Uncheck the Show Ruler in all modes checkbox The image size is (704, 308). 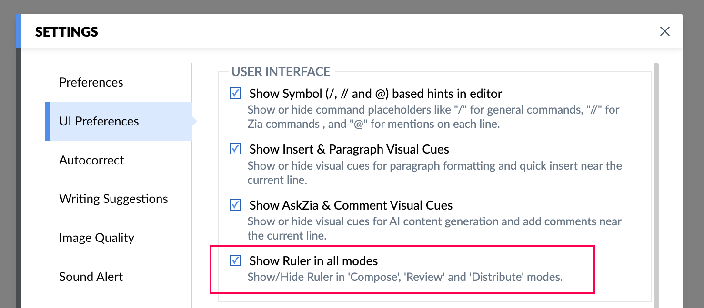[x=235, y=260]
